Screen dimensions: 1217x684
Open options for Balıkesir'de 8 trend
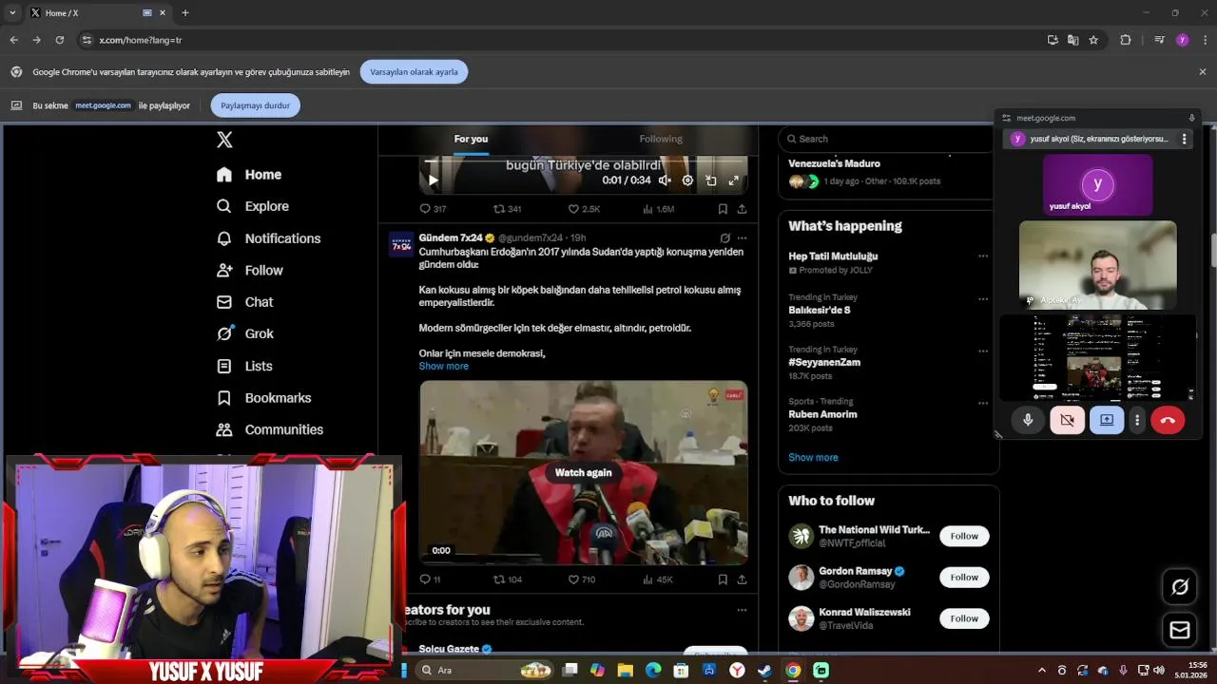(x=983, y=299)
